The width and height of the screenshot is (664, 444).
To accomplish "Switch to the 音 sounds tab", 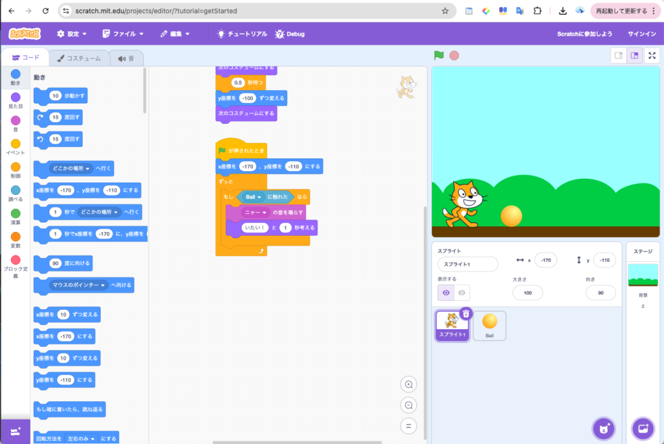I will 126,58.
